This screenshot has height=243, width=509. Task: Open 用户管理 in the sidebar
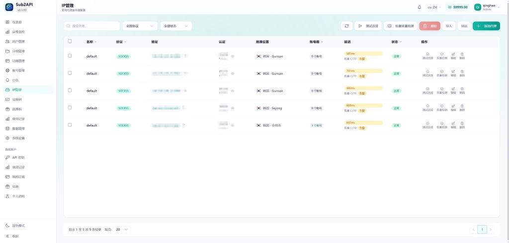click(x=18, y=42)
